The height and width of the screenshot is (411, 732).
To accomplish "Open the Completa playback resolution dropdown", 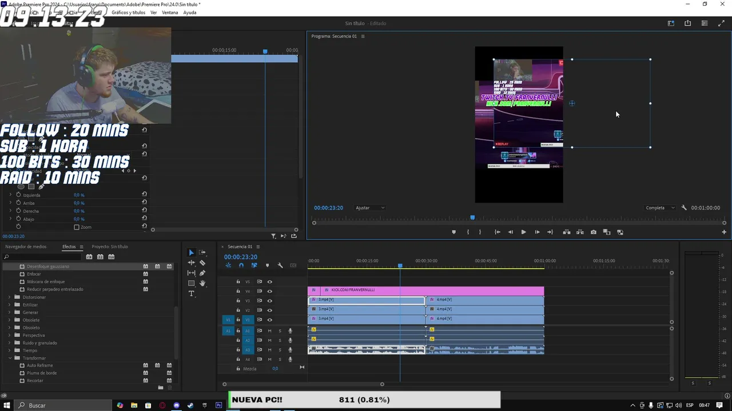I will pos(660,208).
